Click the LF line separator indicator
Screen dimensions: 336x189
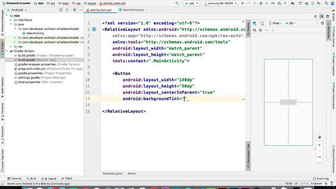296,184
